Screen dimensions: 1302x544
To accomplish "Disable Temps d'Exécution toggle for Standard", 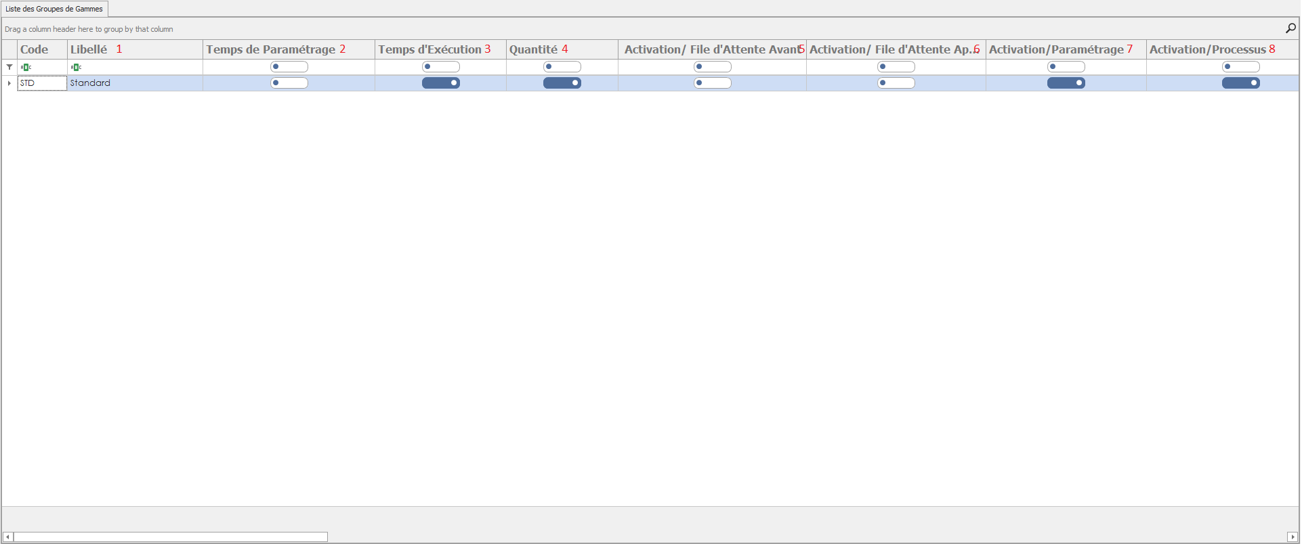I will (x=441, y=83).
